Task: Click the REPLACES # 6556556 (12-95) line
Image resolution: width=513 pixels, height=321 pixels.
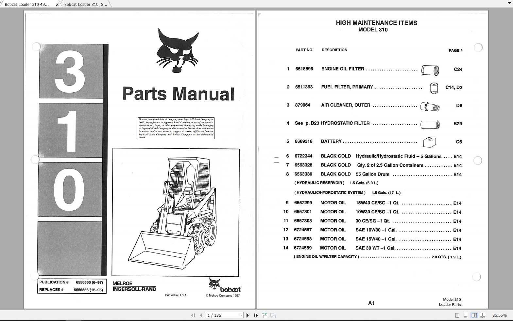Action: (x=71, y=290)
